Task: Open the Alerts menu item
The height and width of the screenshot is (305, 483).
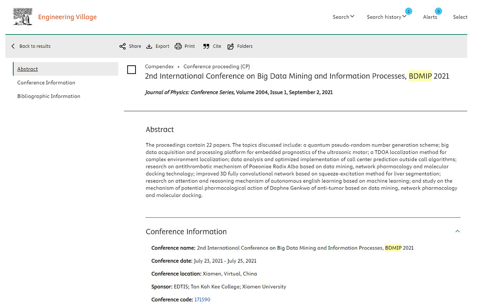Action: [430, 17]
